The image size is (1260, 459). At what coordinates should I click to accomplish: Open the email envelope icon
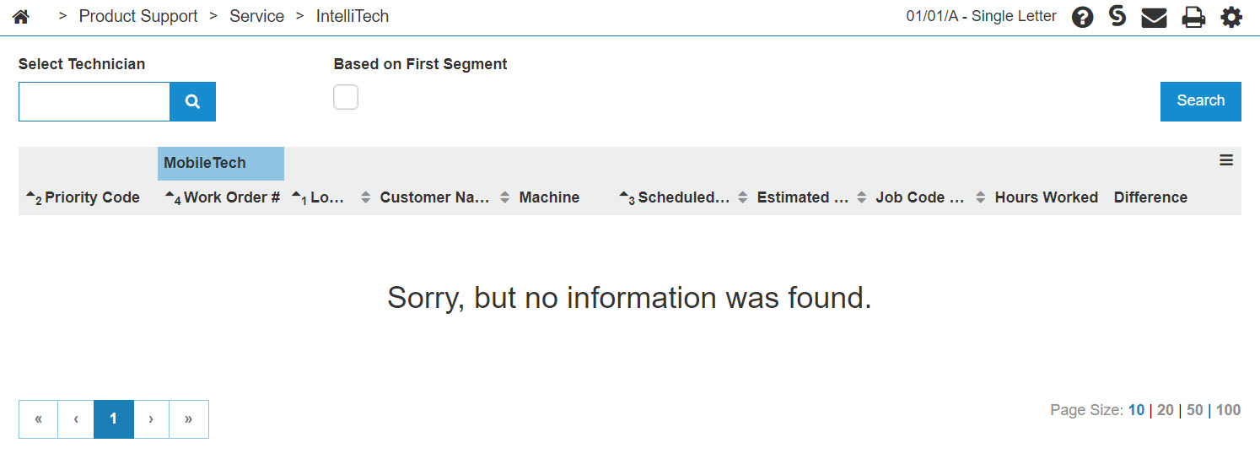[x=1154, y=17]
